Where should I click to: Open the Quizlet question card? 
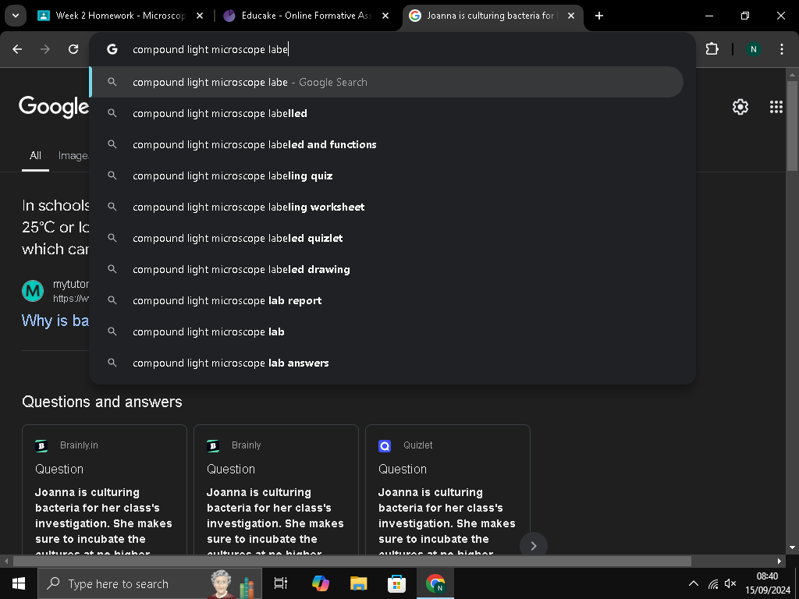coord(448,490)
